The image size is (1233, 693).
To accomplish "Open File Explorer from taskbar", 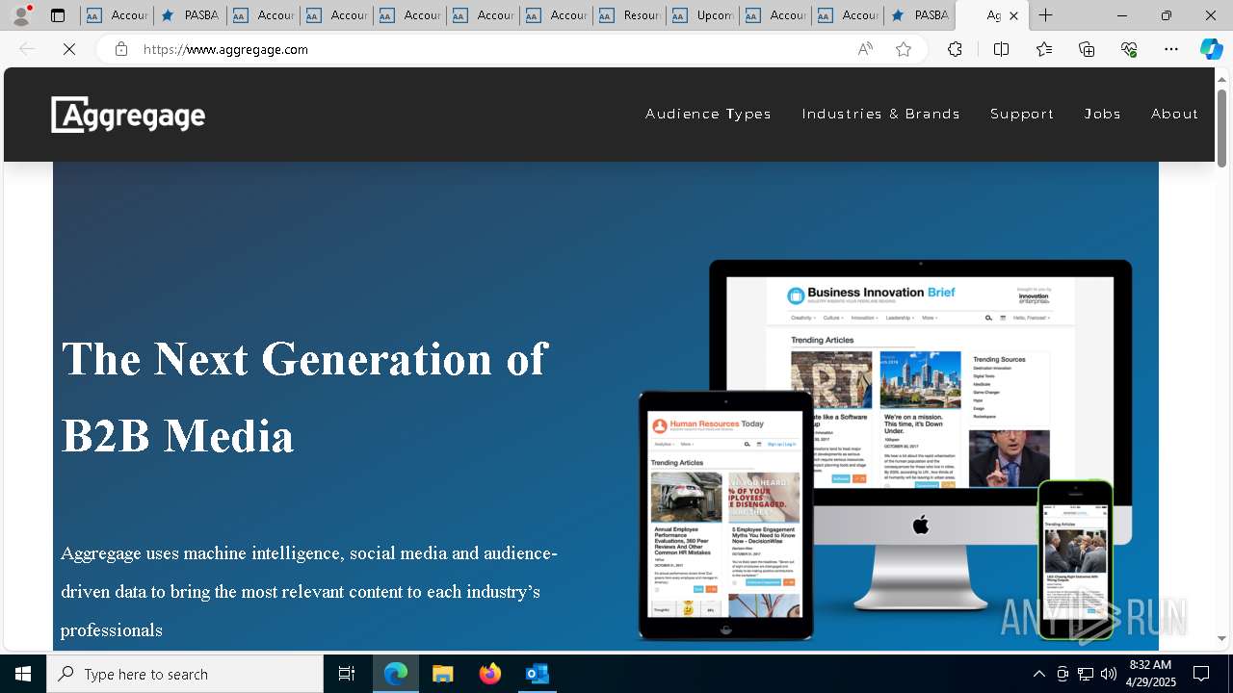I will click(443, 674).
